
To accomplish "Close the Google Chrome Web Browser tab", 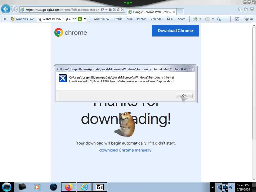I will point(174,12).
